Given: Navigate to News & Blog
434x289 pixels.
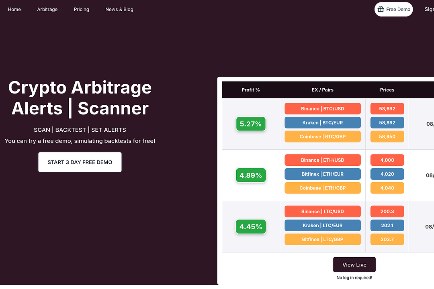Looking at the screenshot, I should tap(119, 9).
